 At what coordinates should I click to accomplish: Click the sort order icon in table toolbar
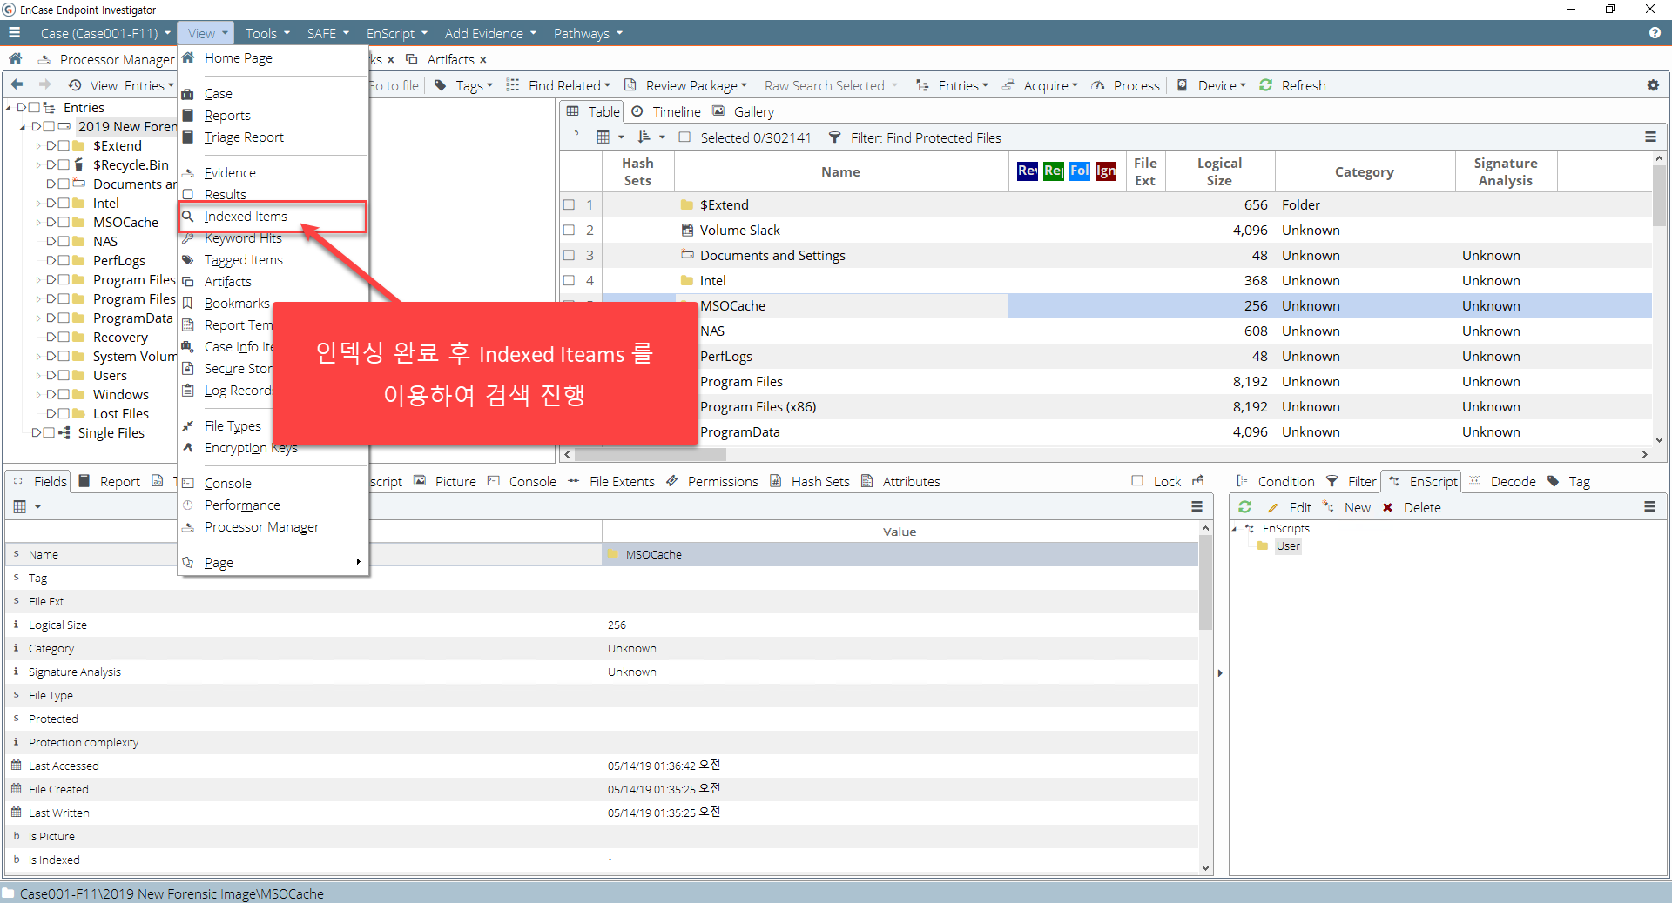[644, 137]
